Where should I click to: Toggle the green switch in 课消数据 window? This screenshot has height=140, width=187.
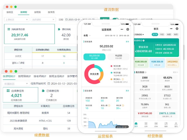point(115,19)
